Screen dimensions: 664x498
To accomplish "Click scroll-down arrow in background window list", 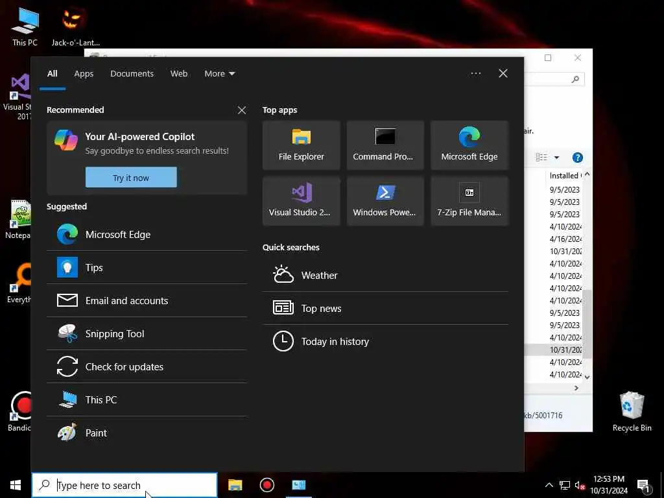I will [587, 376].
